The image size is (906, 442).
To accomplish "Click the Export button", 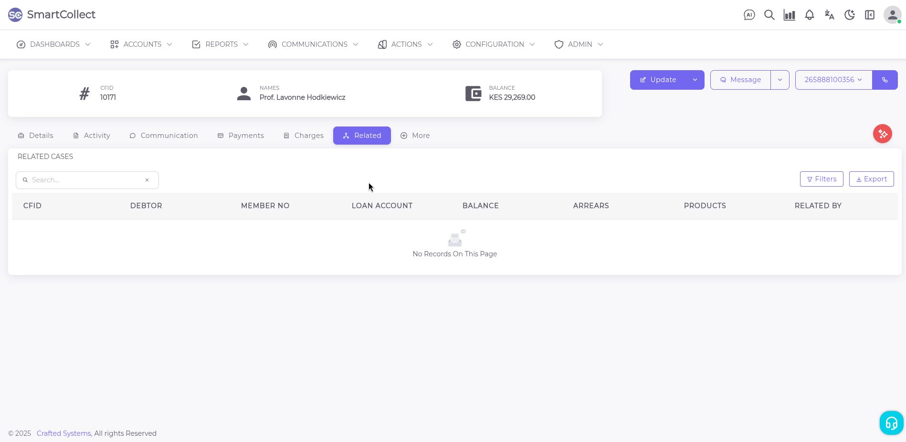I will (x=871, y=179).
